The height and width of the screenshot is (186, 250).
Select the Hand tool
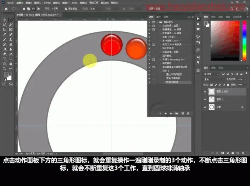[x=11, y=64]
